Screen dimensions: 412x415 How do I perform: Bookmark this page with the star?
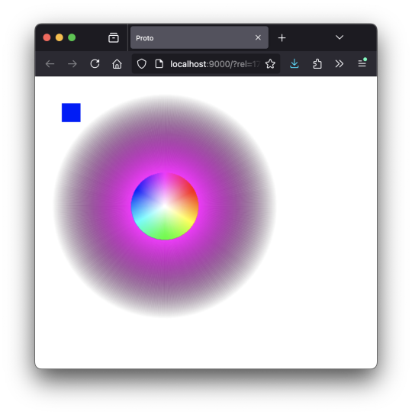point(270,64)
